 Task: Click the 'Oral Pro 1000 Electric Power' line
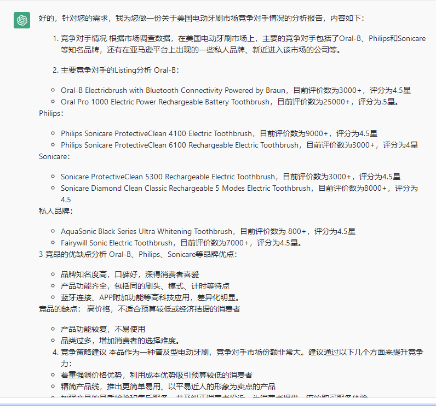[231, 102]
